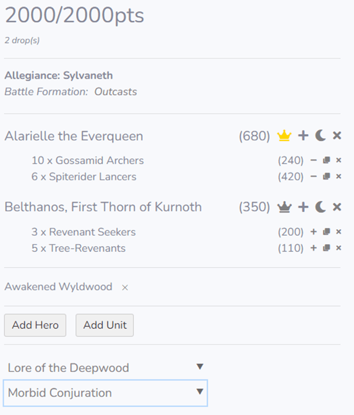Screen dimensions: 354x415
Task: Remove Awakened Wyldwood terrain
Action: click(125, 288)
